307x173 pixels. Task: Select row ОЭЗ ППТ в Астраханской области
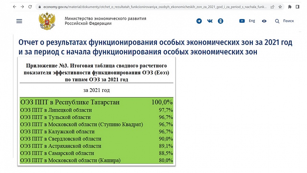click(x=96, y=146)
